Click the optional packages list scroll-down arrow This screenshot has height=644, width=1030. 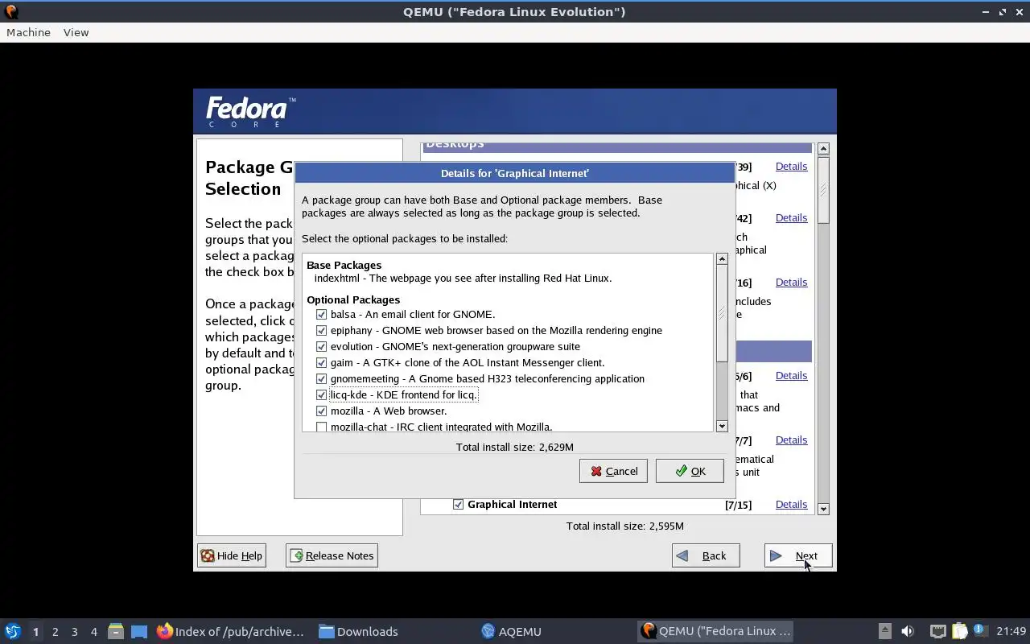(722, 426)
